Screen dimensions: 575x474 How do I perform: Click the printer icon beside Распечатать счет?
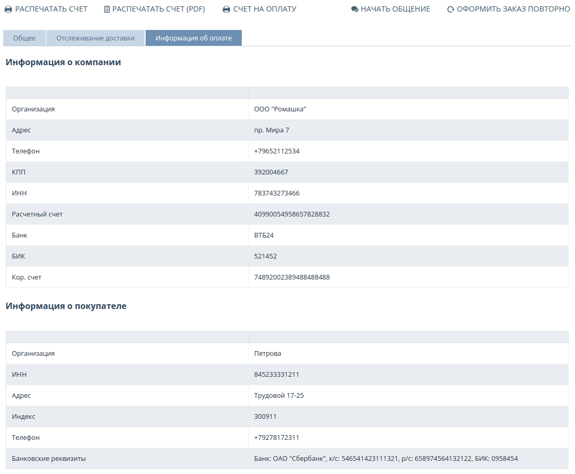point(8,9)
